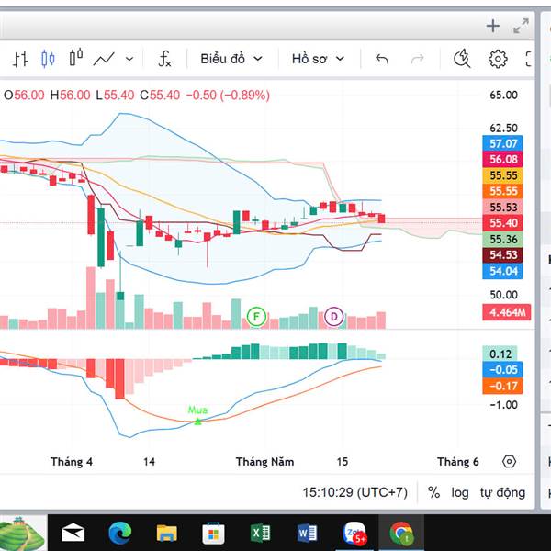
Task: Click the 0.12 MACD histogram value label
Action: [500, 354]
